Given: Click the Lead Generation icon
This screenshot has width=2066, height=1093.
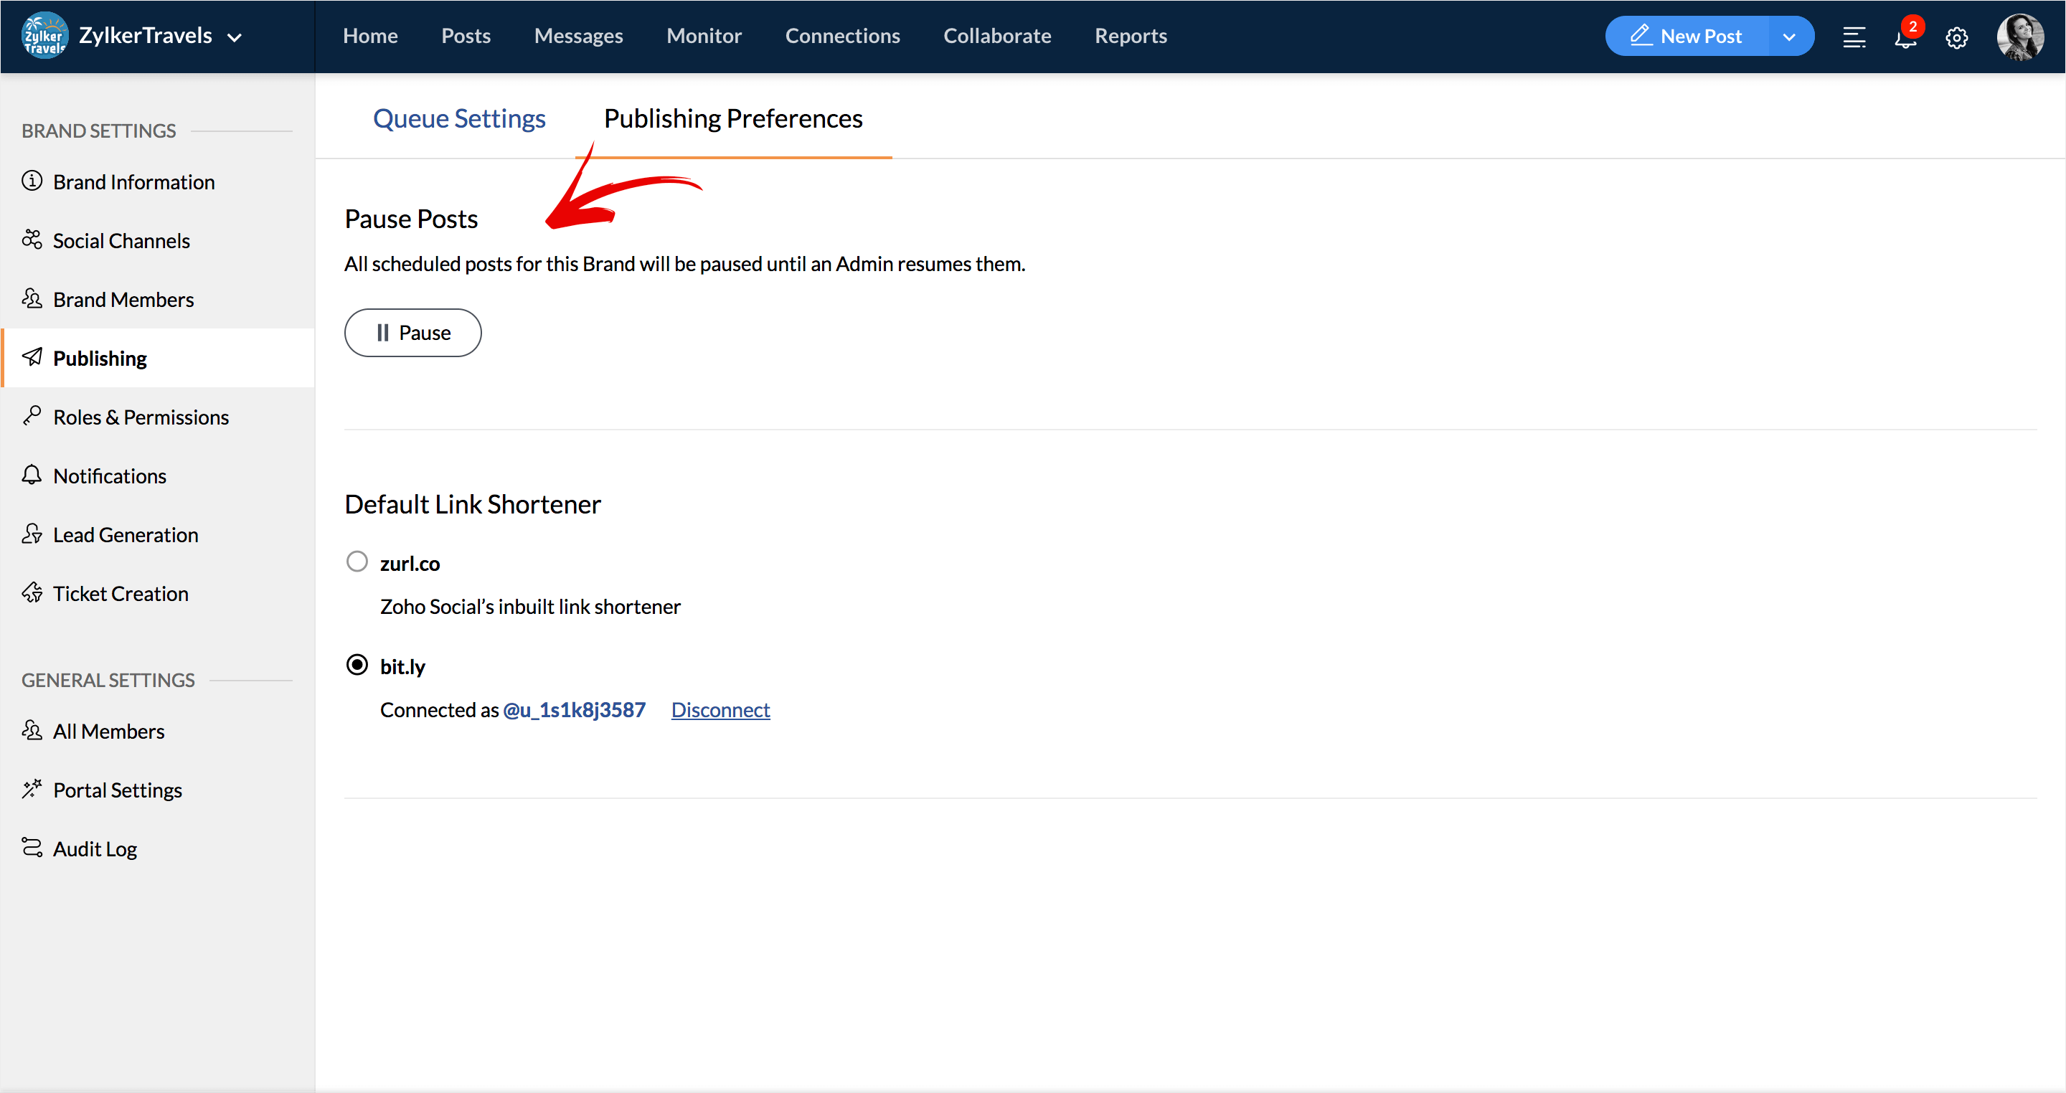Looking at the screenshot, I should tap(32, 534).
